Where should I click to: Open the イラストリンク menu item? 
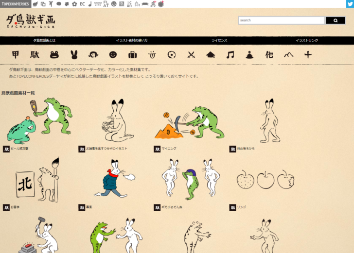307,40
